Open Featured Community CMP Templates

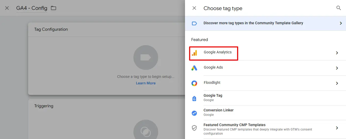265,129
